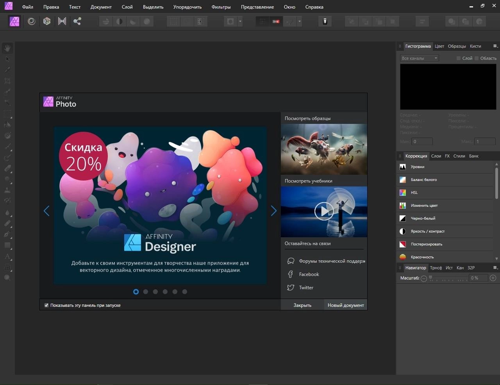Select the Healing Brush bandage tool

pos(7,223)
